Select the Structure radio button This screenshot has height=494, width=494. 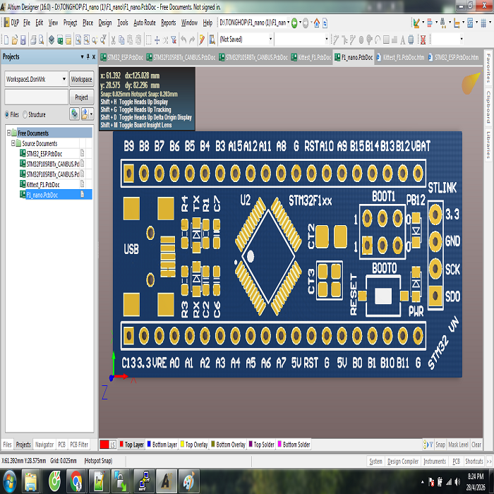(25, 114)
